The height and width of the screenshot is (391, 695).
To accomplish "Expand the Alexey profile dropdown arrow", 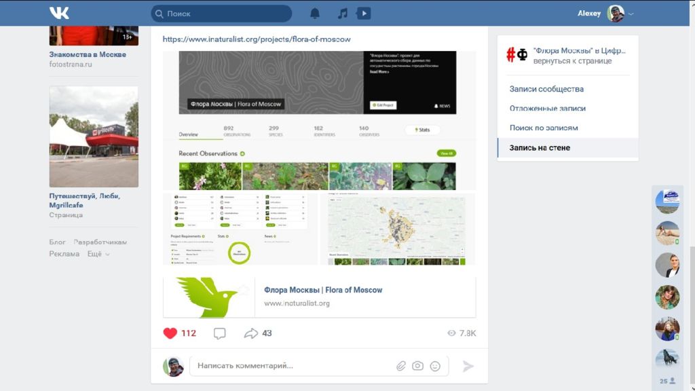I will [631, 14].
